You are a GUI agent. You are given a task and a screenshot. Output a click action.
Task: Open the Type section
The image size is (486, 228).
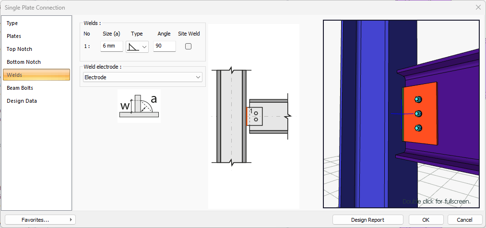[x=36, y=23]
